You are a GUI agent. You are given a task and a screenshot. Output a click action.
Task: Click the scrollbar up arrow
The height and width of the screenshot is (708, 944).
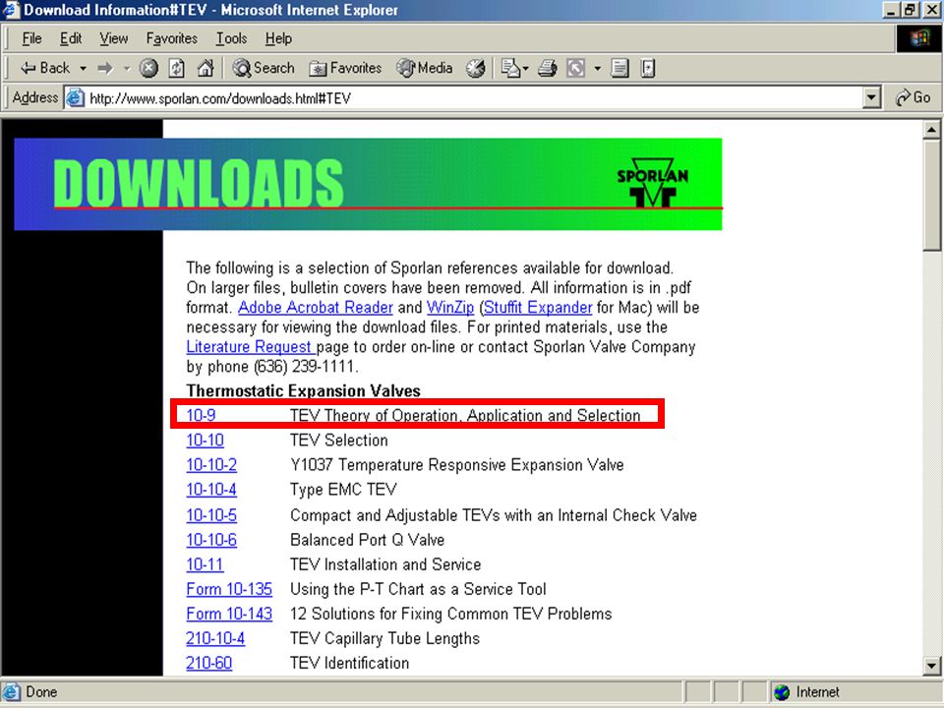(931, 130)
